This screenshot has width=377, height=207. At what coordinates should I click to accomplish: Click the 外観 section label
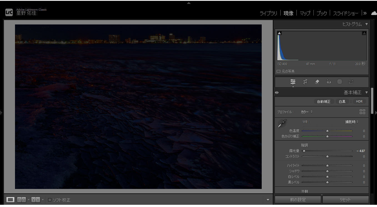[305, 191]
